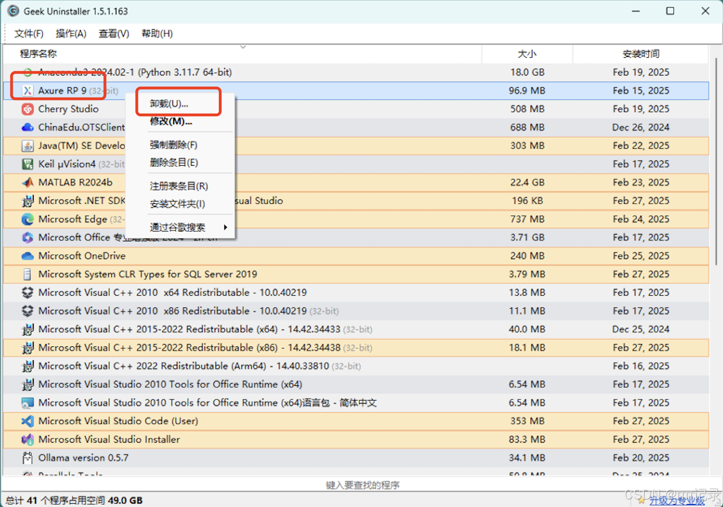
Task: Click the 96.9 MB size of Axure RP 9
Action: [x=527, y=91]
